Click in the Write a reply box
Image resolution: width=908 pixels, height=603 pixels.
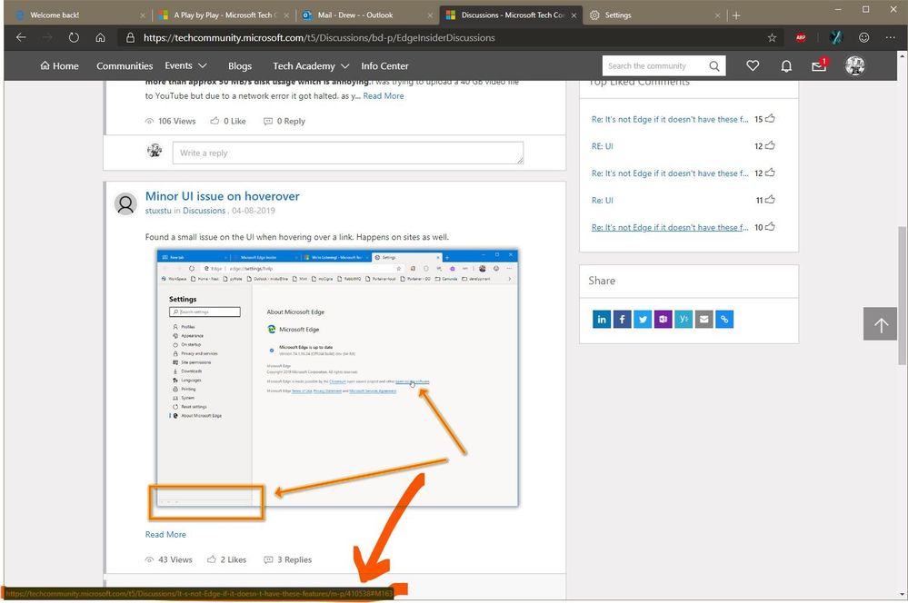pyautogui.click(x=348, y=153)
